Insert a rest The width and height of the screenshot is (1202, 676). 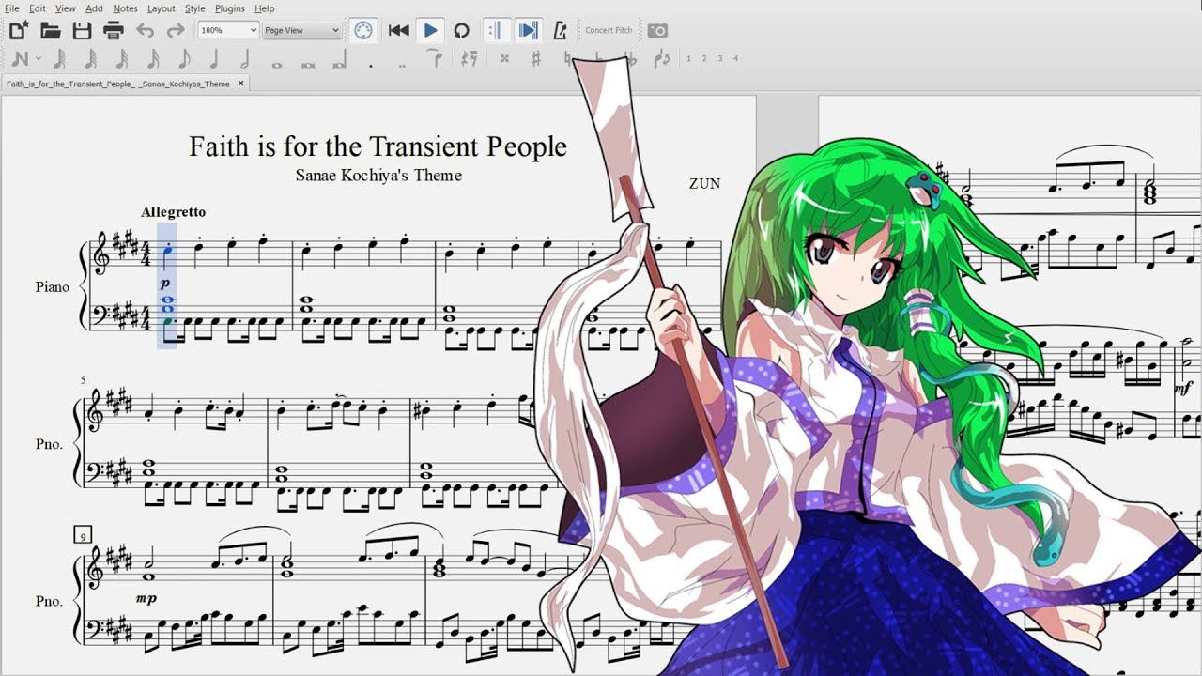[x=470, y=59]
